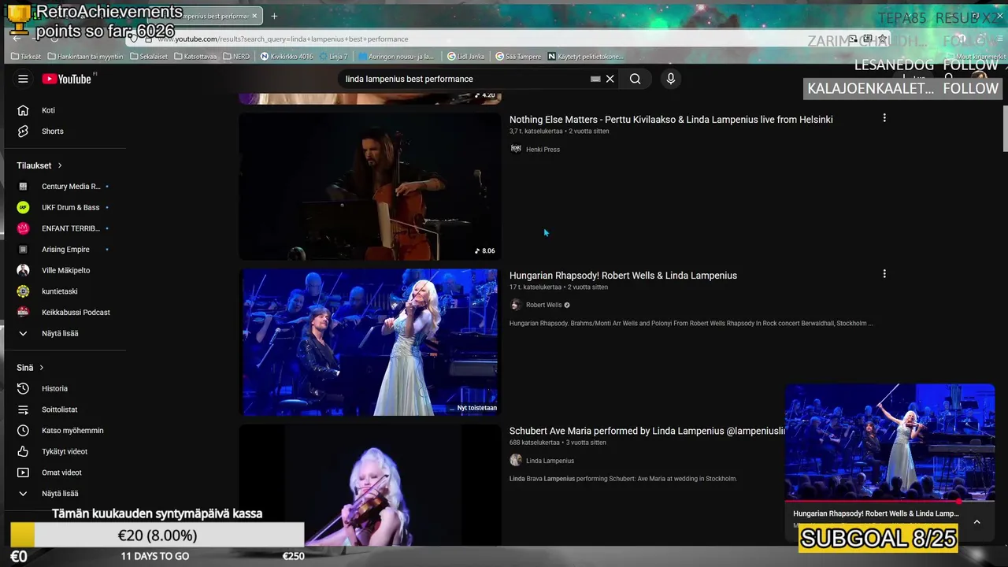The image size is (1008, 567).
Task: Click Hungarian Rhapsody video description snippet
Action: click(691, 324)
